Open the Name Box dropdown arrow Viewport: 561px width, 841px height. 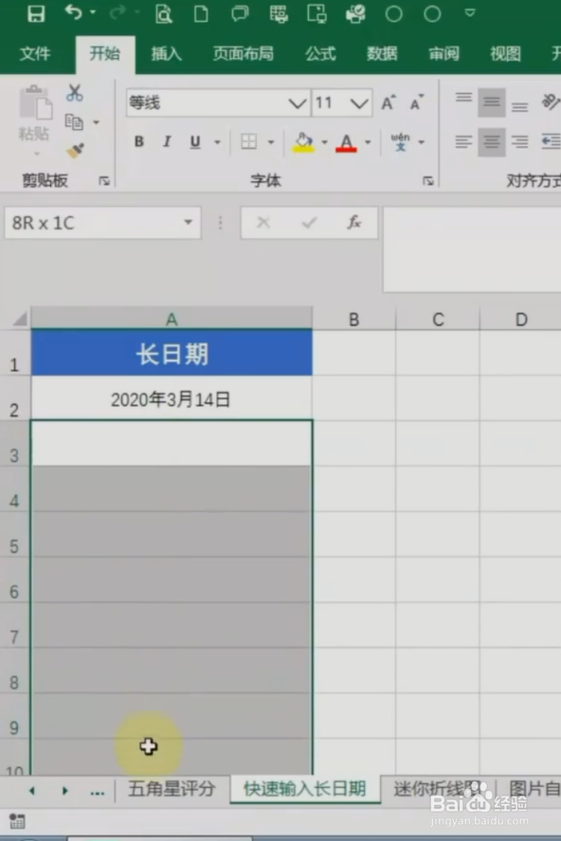pos(188,222)
